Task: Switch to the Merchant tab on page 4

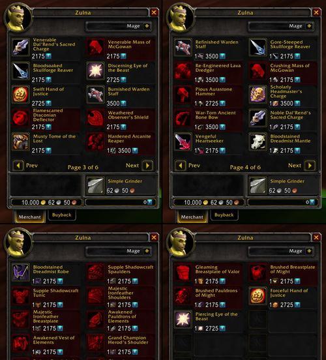Action: (192, 217)
